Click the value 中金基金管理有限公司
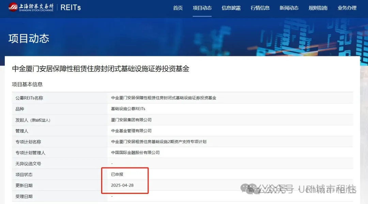368x204 pixels. [x=131, y=131]
